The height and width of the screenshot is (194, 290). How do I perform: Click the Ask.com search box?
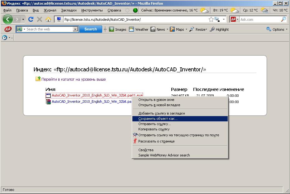260,20
